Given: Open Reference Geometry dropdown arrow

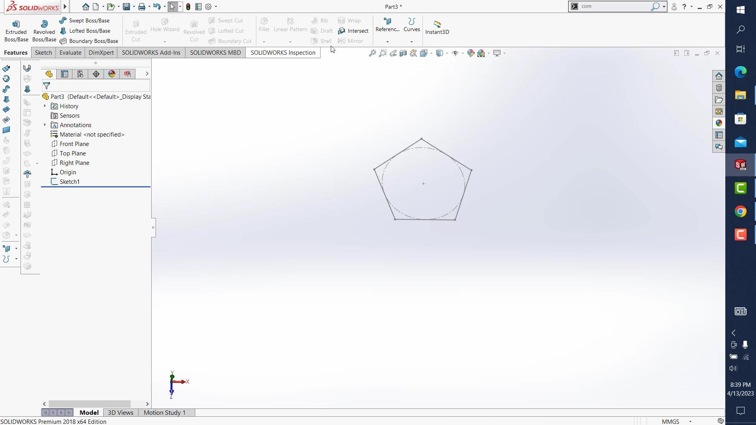Looking at the screenshot, I should (387, 42).
